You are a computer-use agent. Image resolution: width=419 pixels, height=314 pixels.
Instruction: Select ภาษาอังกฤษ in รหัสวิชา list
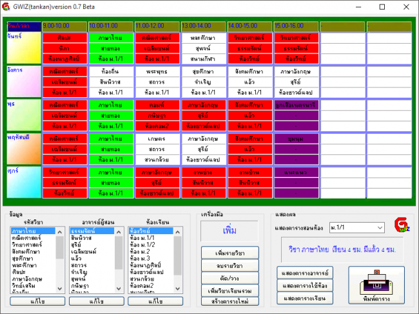pos(33,279)
